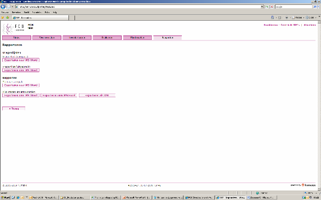The image size is (321, 200).
Task: Open the PowerPoint window from the taskbar
Action: [x=136, y=198]
